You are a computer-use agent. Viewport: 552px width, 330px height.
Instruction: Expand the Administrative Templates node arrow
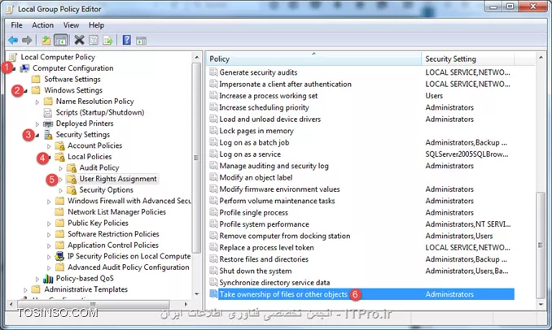pos(25,290)
